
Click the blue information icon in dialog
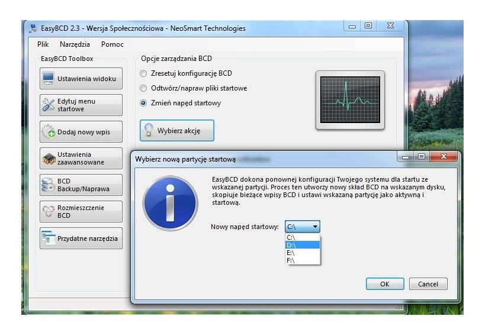[x=171, y=204]
